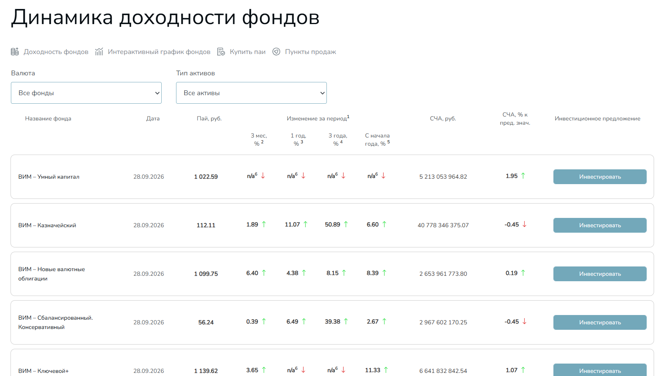663x376 pixels.
Task: Open Интерактивный график фондов link
Action: point(159,52)
